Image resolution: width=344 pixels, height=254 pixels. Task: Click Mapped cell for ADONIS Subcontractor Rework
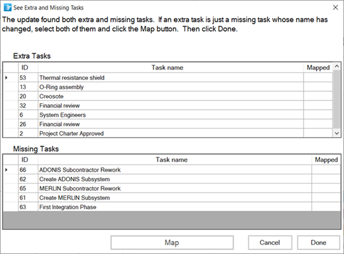tap(326, 170)
